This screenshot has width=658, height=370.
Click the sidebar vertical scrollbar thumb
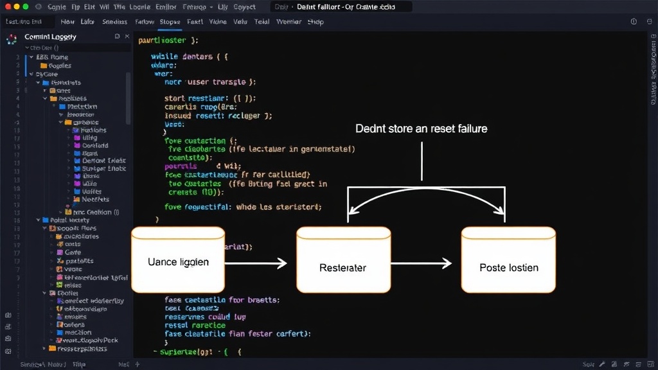128,98
